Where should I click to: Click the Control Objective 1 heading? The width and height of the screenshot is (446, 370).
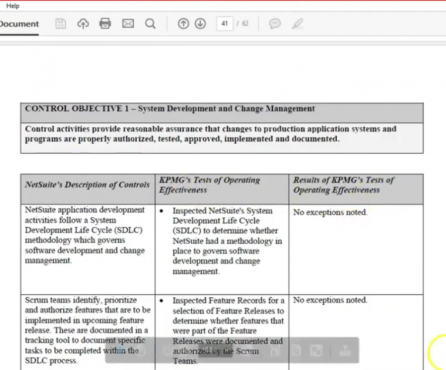click(x=170, y=109)
